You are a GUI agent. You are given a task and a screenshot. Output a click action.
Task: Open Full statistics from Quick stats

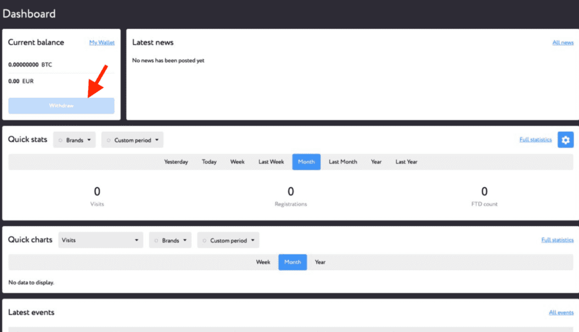[535, 140]
